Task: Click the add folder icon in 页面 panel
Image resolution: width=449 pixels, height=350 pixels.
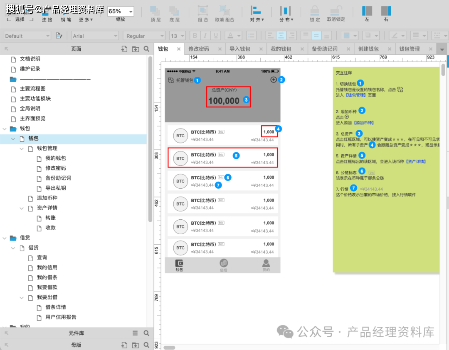Action: 136,49
